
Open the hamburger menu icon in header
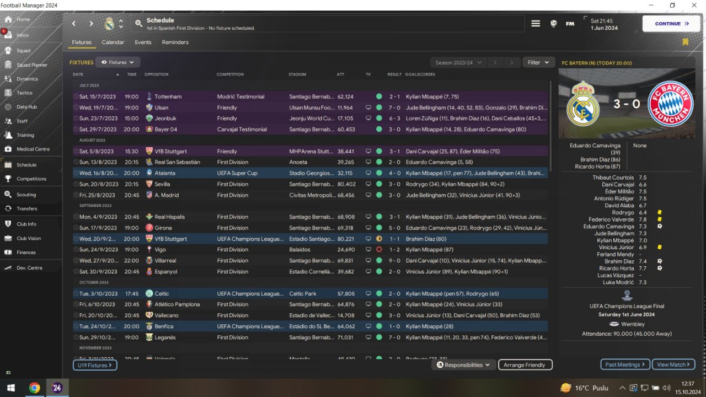pos(536,24)
